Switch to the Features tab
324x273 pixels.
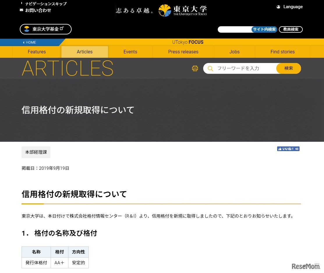37,52
